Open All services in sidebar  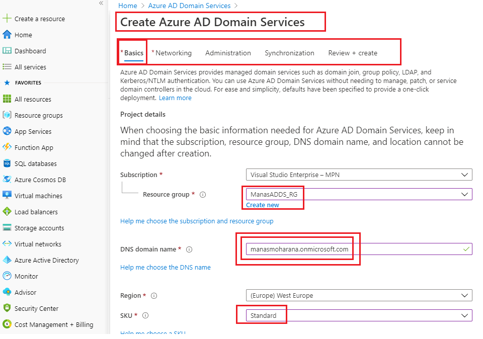[30, 67]
